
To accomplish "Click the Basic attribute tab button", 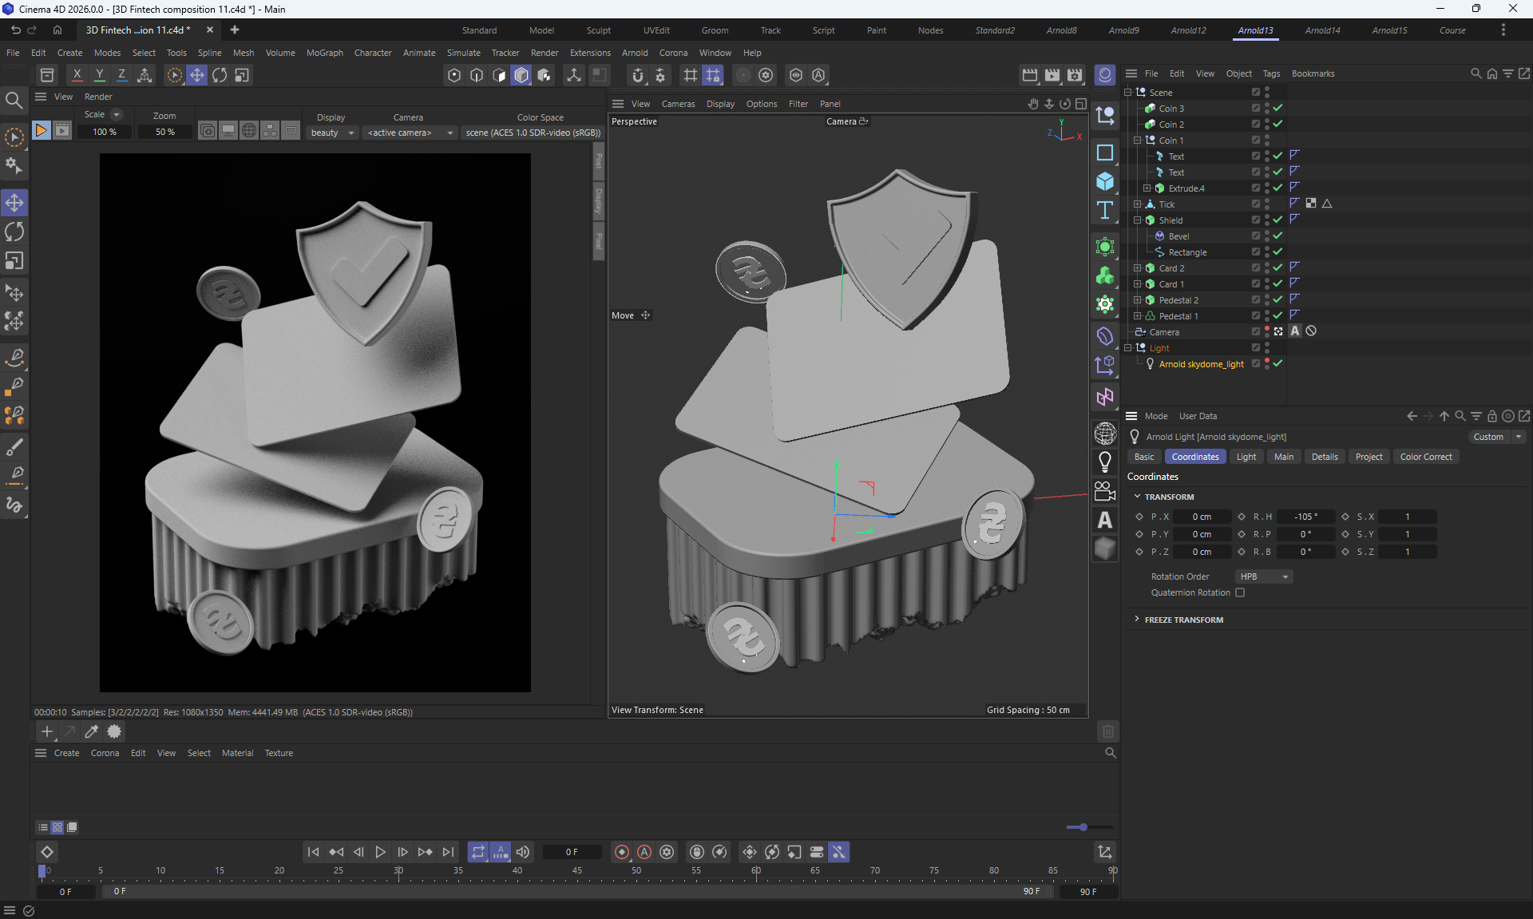I will [1144, 457].
